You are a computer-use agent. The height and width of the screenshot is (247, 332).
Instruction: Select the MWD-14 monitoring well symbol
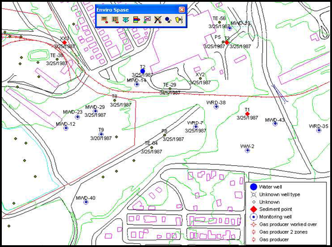click(x=137, y=84)
